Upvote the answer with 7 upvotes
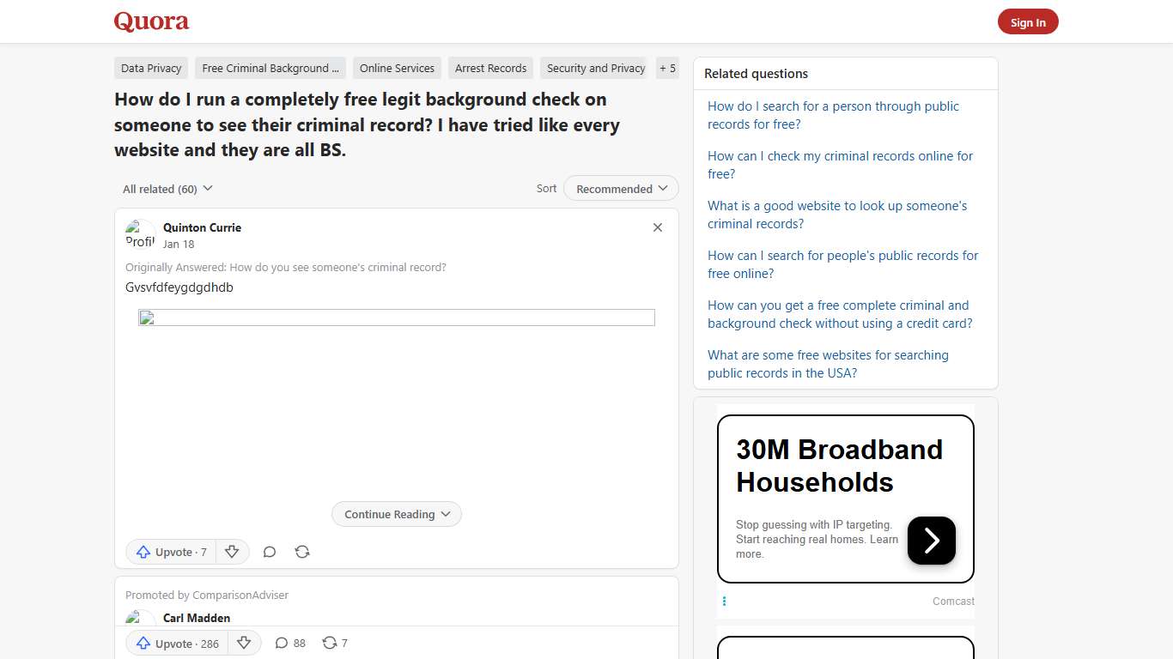 point(173,552)
